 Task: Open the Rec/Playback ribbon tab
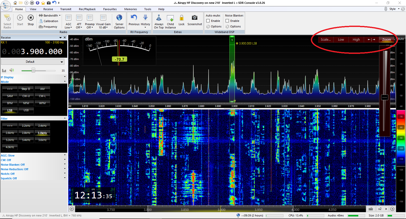coord(87,9)
